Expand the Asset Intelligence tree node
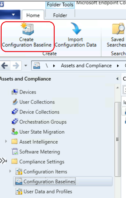 click(6, 141)
